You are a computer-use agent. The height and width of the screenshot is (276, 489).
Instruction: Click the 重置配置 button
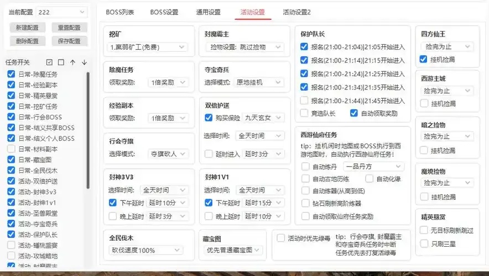(69, 28)
